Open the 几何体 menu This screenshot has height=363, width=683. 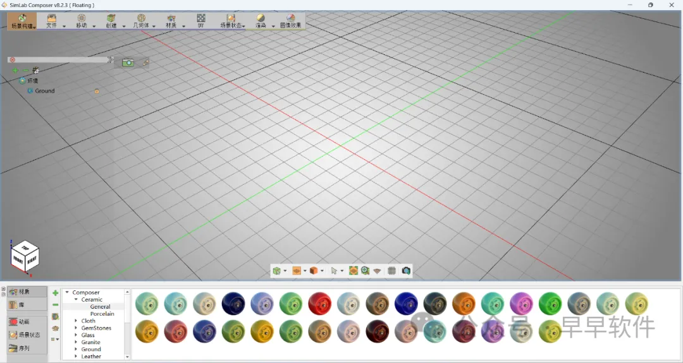point(140,21)
